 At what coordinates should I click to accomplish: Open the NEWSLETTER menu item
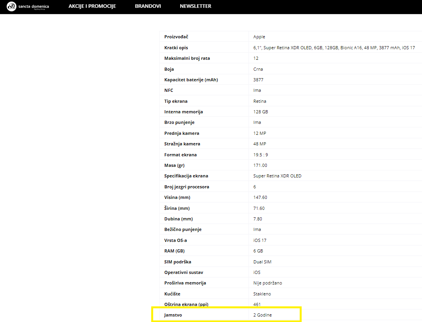[x=195, y=6]
